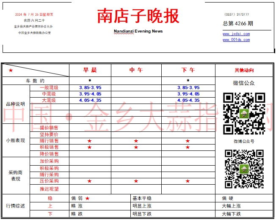Click the 大幅下跌 cell
Viewport: 276px width, 221px height.
pyautogui.click(x=231, y=214)
